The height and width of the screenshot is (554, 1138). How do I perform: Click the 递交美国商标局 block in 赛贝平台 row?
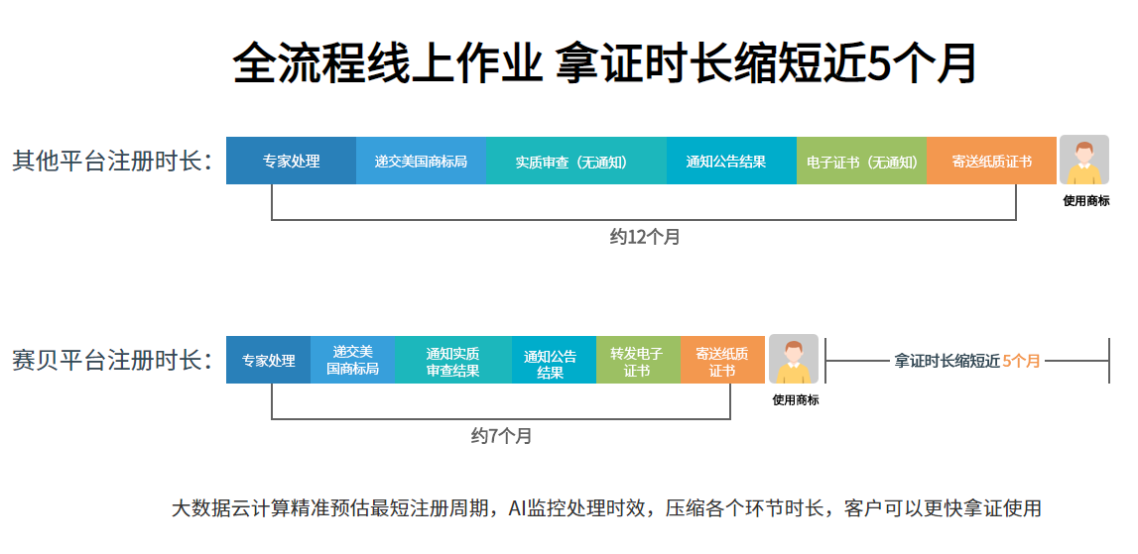pyautogui.click(x=352, y=360)
